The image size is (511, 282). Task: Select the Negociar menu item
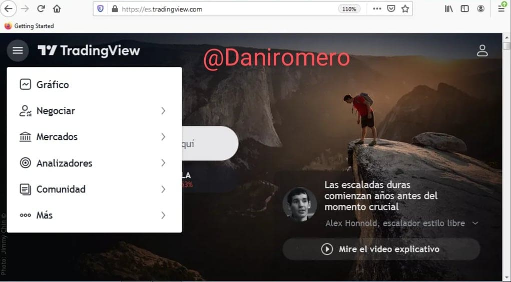point(94,110)
